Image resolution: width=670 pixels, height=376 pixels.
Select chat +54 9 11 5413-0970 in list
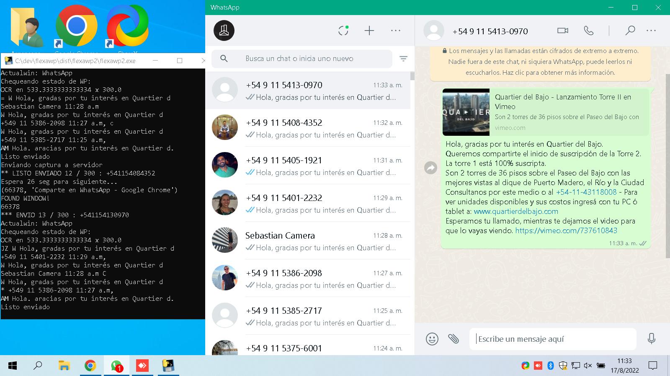[x=308, y=90]
